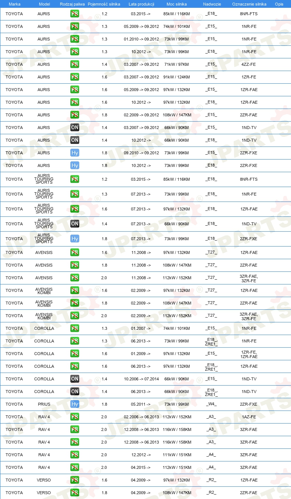The image size is (291, 499).
Task: Click the Nadwozie column header
Action: pos(212,4)
